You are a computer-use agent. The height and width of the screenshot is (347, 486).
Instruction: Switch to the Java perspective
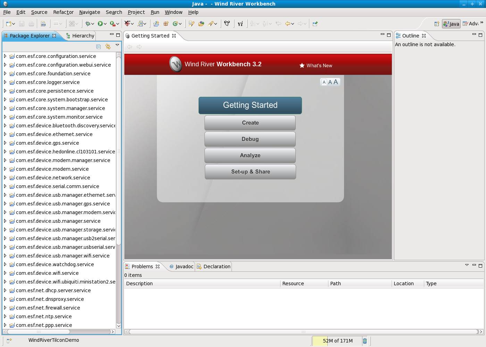pos(451,24)
